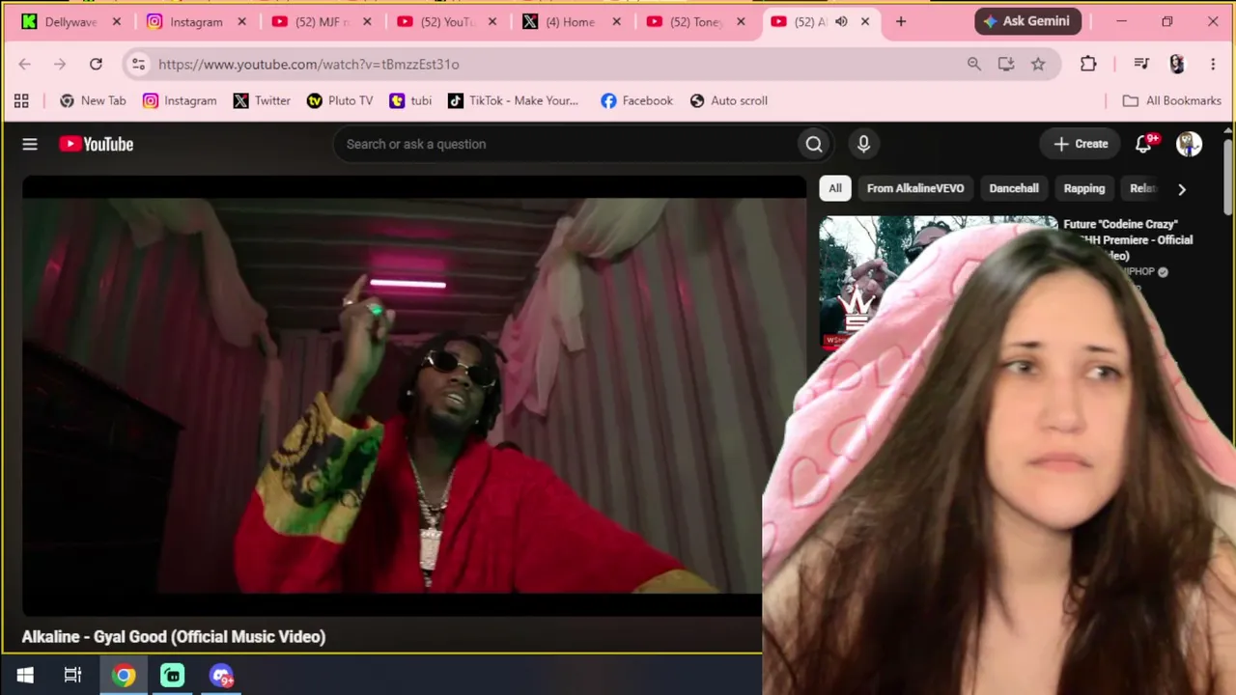The height and width of the screenshot is (695, 1236).
Task: Open the TikTok bookmark
Action: click(513, 100)
